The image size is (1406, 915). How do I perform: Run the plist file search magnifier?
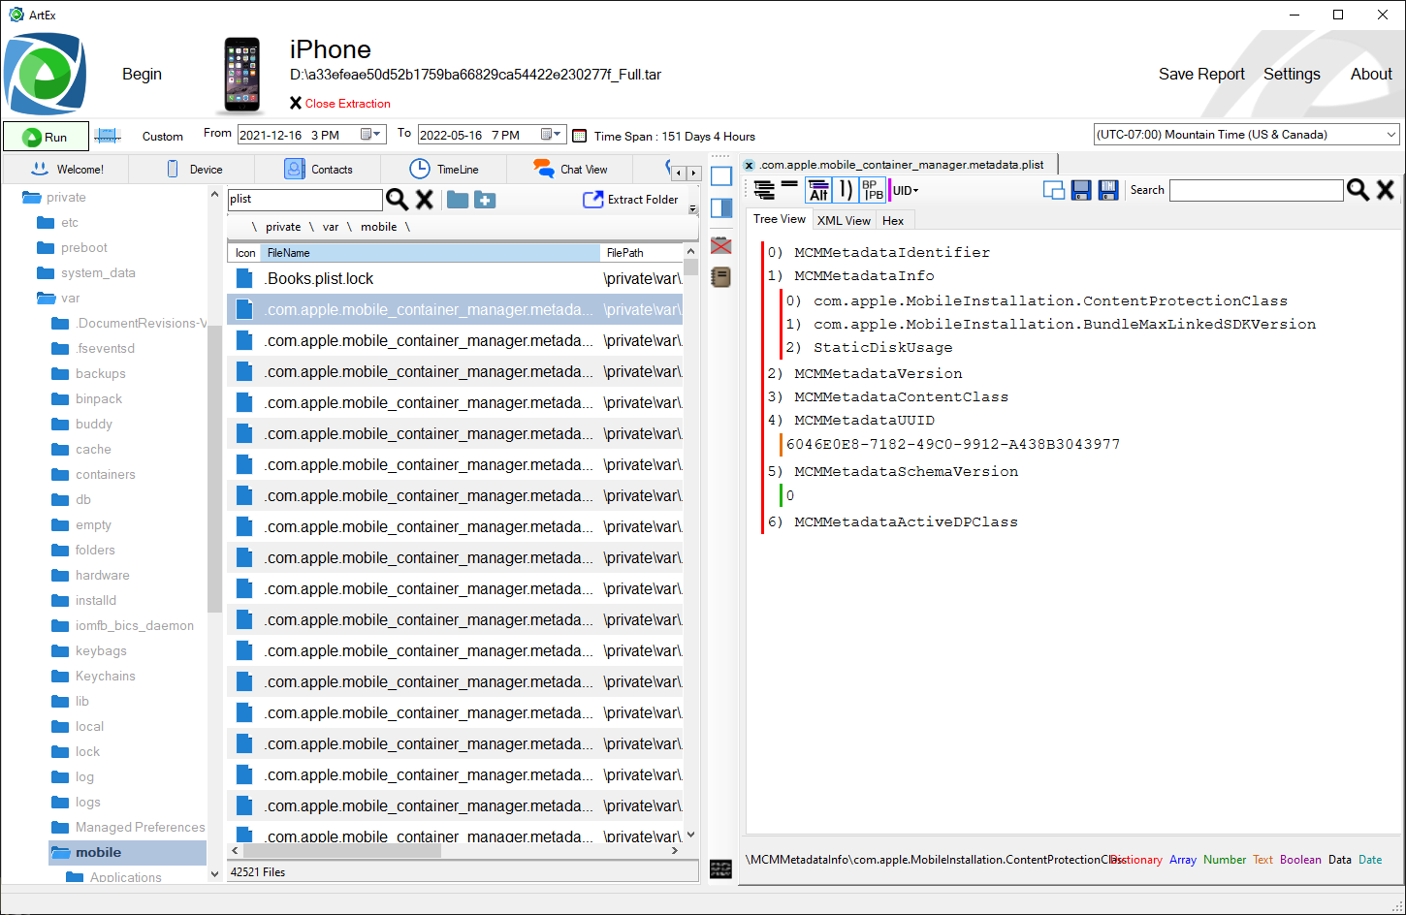[x=398, y=200]
